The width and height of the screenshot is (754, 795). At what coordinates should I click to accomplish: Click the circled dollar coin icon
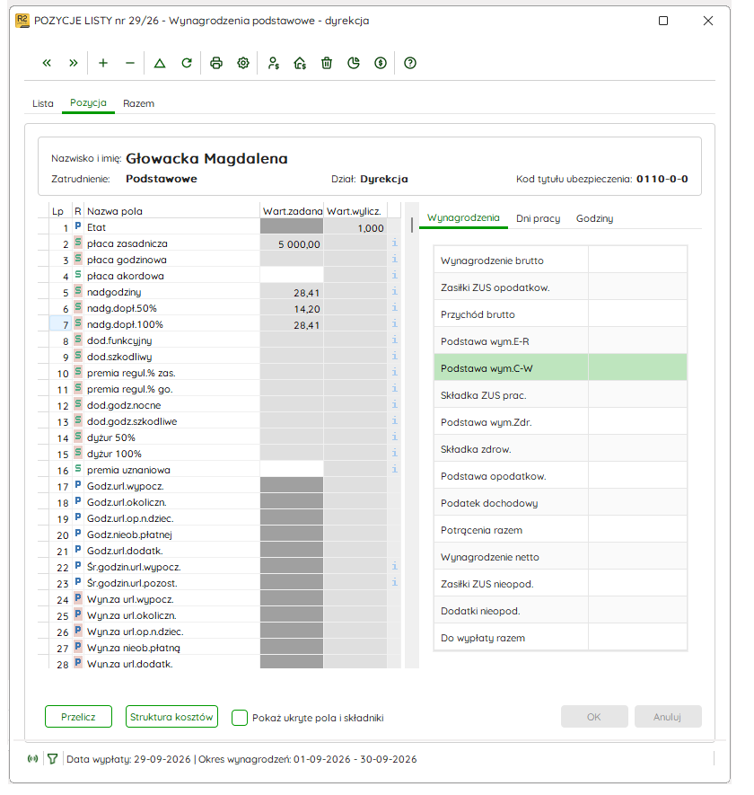(381, 63)
